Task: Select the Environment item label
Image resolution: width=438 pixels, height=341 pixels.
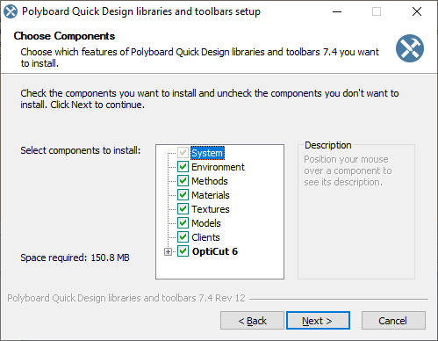Action: (218, 167)
